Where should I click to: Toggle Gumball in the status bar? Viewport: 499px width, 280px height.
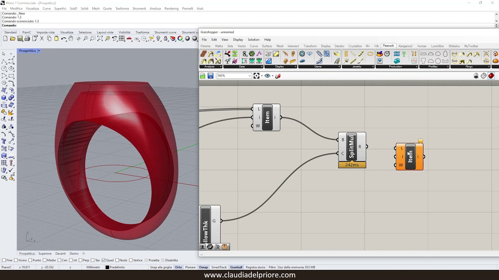[x=236, y=267]
